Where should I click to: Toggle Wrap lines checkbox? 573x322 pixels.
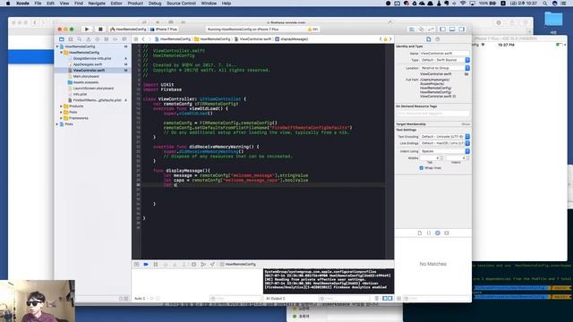pos(422,168)
